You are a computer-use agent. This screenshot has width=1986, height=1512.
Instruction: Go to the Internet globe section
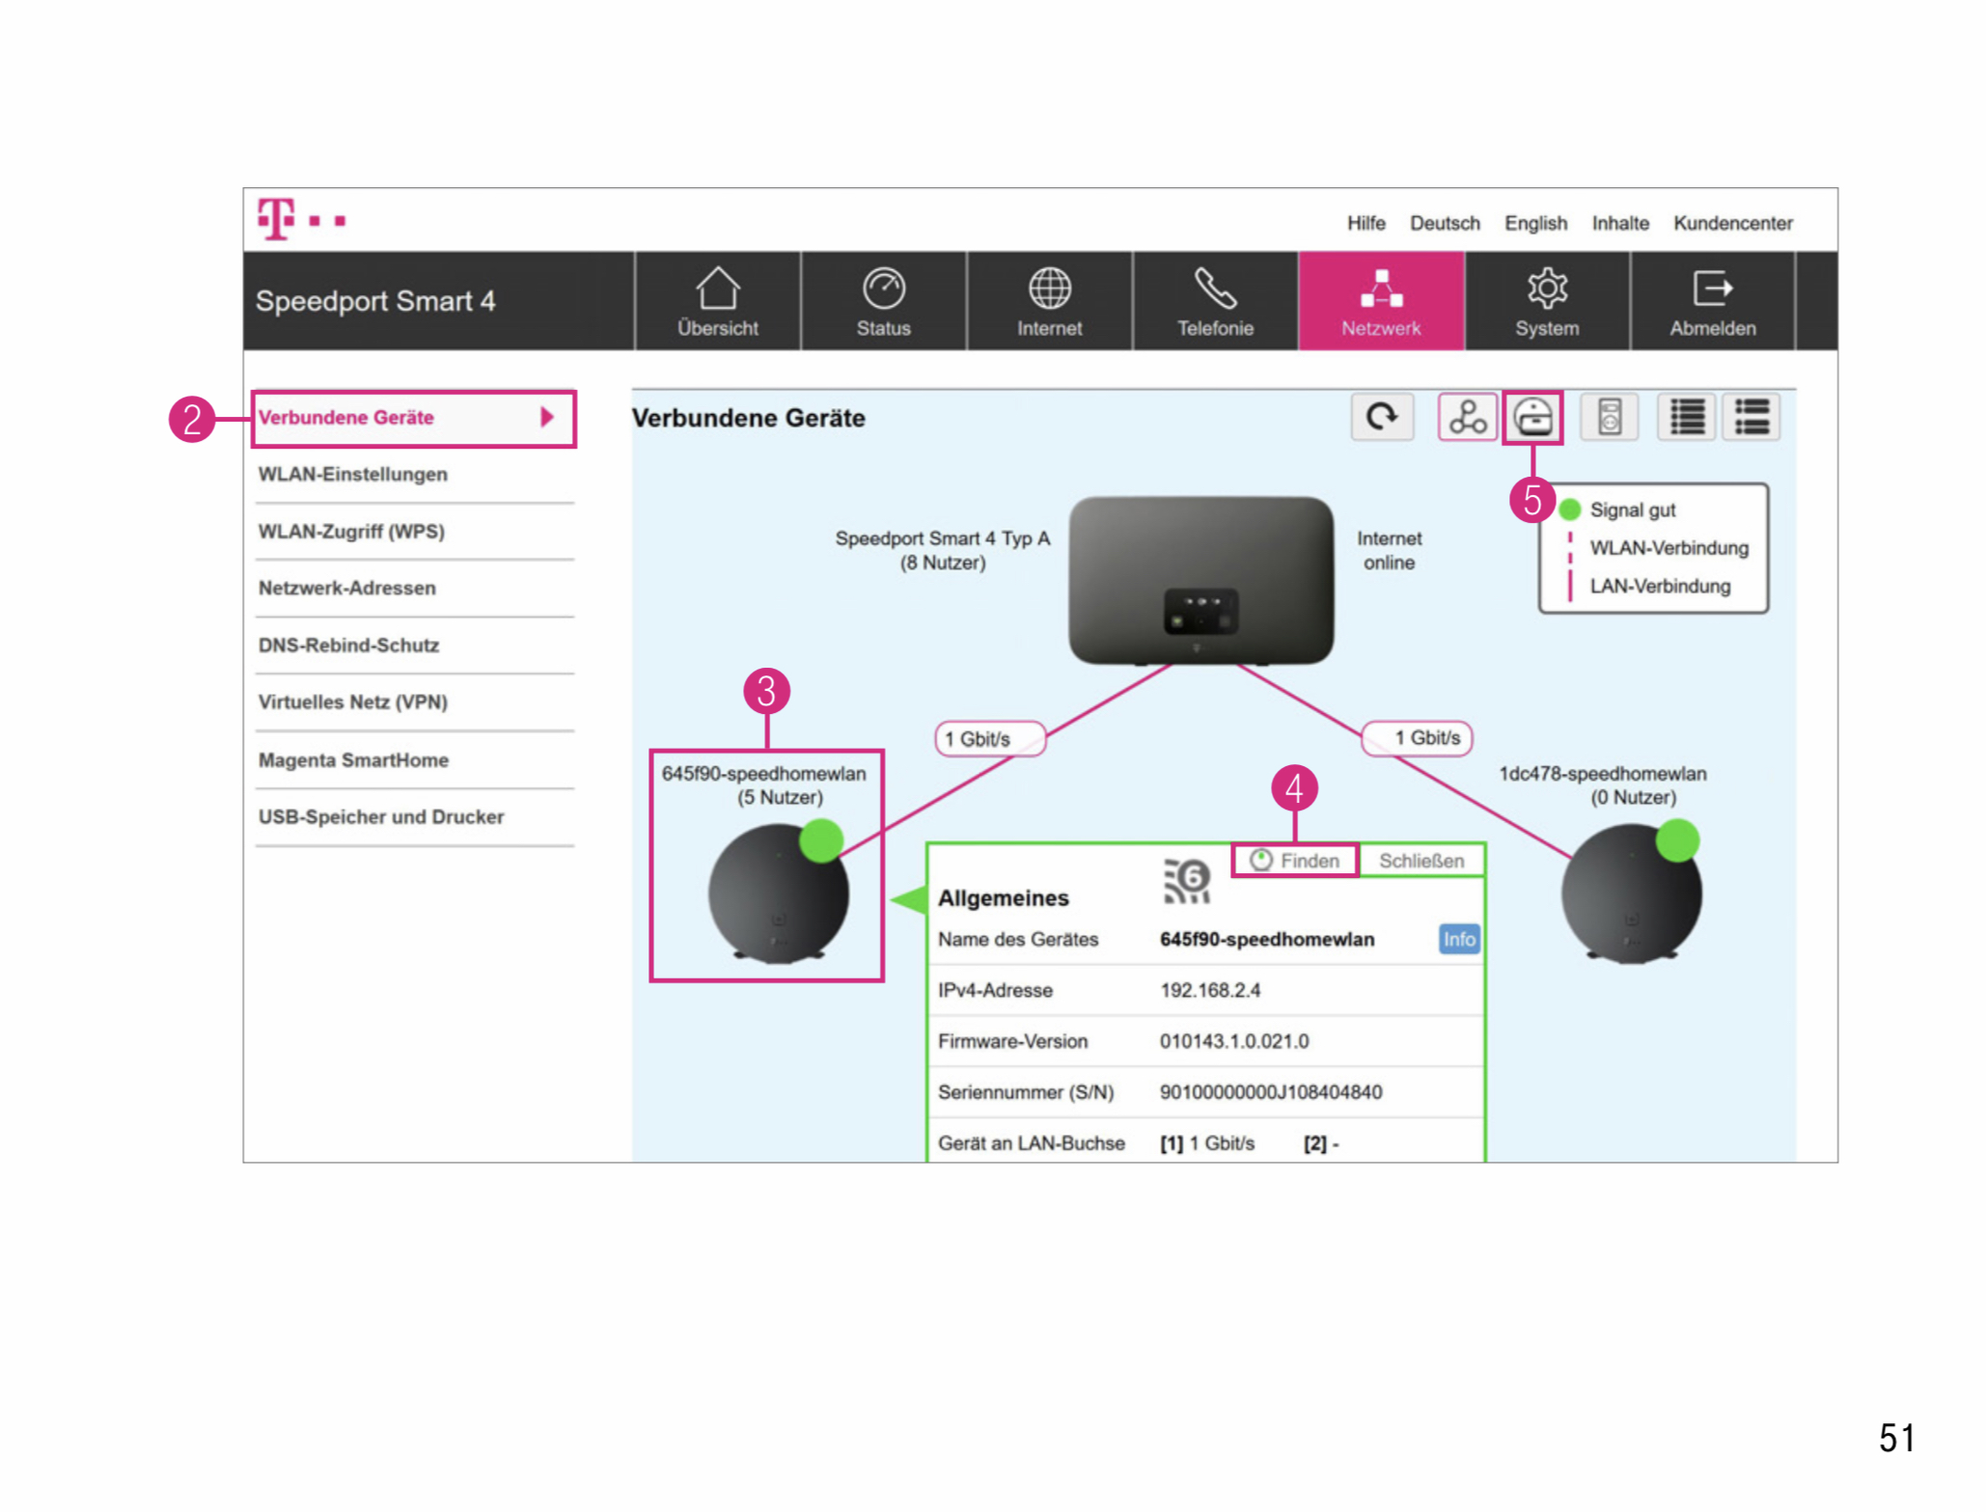click(1049, 301)
